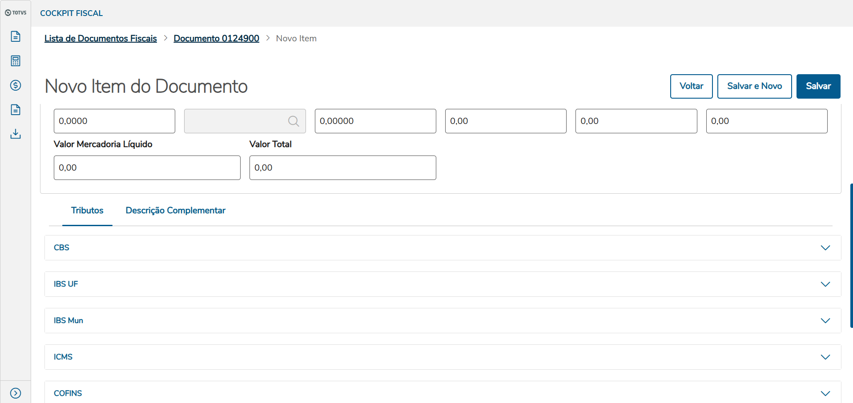Click the page vertical scrollbar

coord(851,255)
